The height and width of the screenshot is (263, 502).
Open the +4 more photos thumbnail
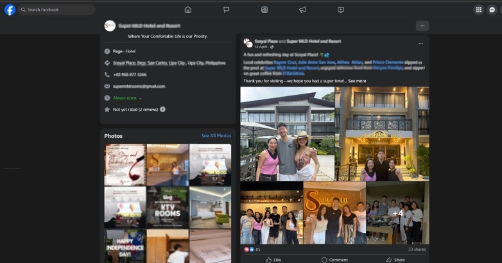397,213
